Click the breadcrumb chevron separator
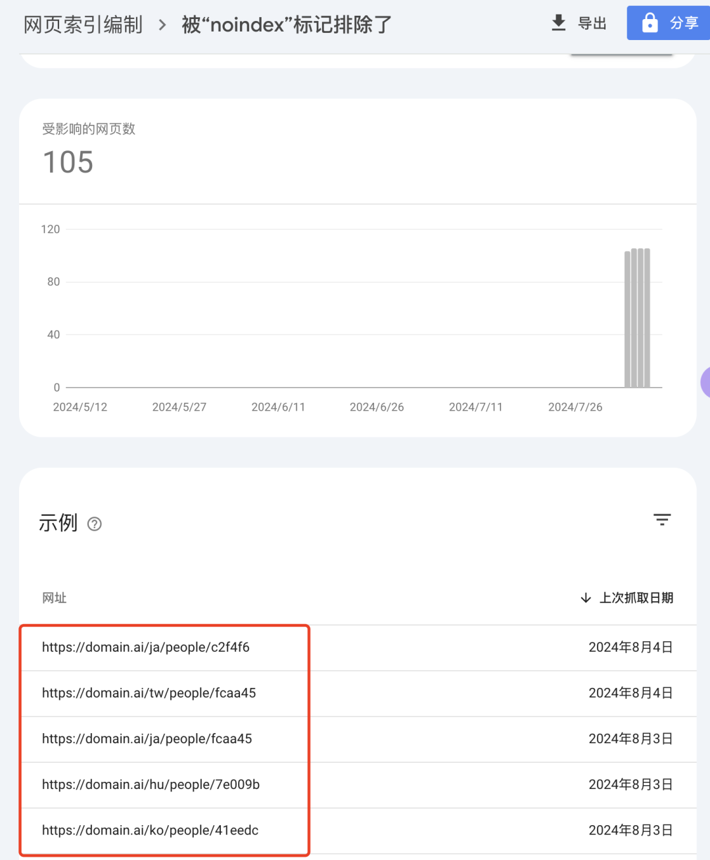710x860 pixels. point(162,25)
